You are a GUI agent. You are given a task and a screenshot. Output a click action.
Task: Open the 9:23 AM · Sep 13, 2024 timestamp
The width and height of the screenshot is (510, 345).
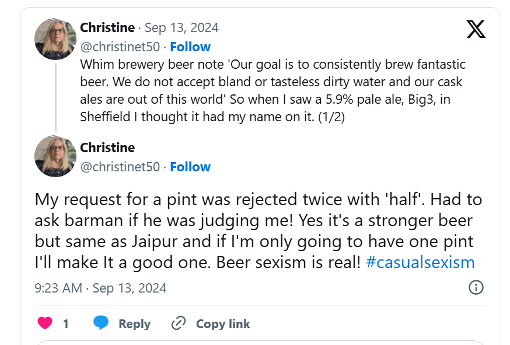[100, 288]
